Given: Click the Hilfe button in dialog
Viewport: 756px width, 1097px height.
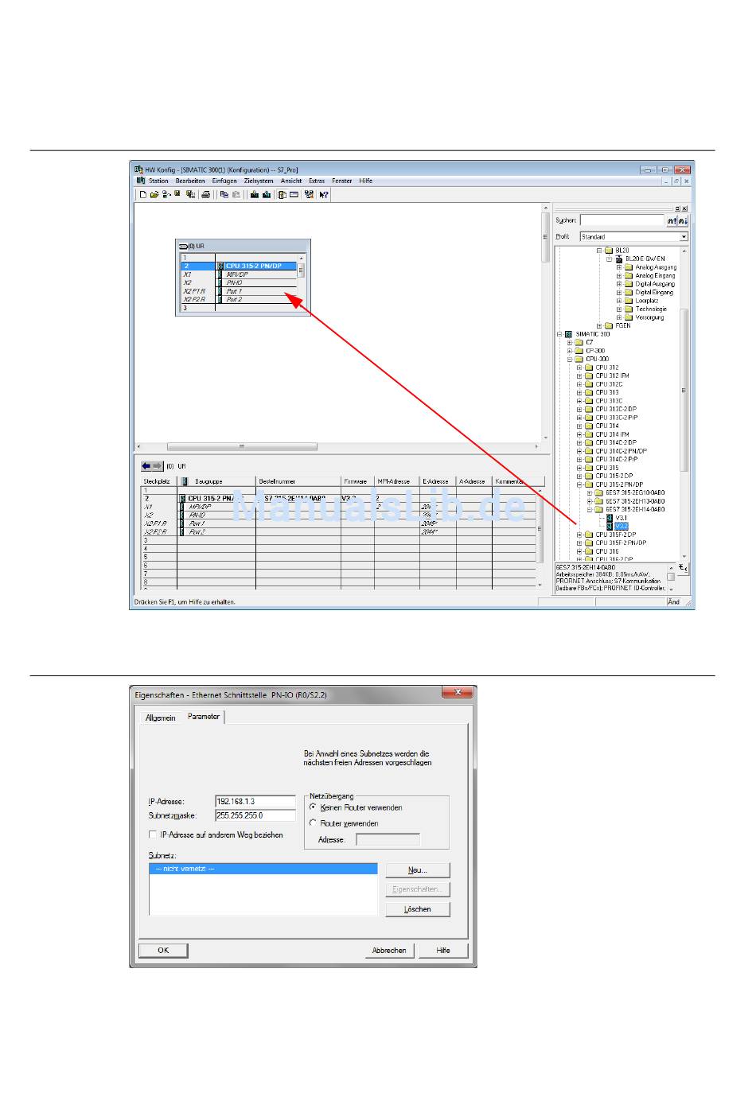Looking at the screenshot, I should click(x=443, y=951).
